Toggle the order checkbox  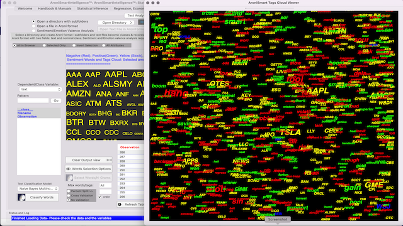(x=99, y=196)
